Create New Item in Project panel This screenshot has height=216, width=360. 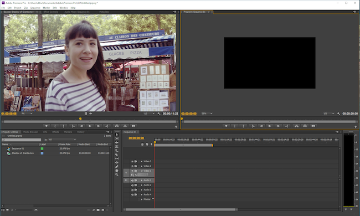(x=102, y=210)
